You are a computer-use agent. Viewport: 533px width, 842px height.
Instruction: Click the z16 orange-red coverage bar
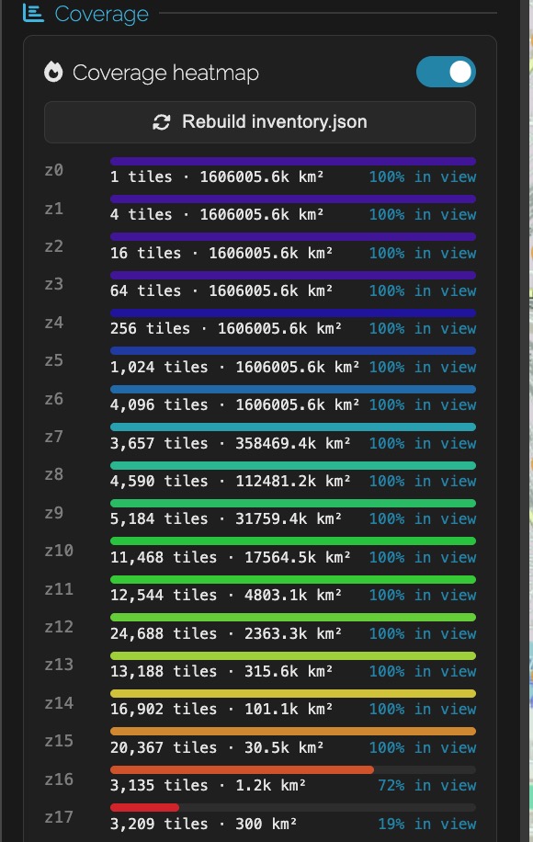tap(242, 769)
